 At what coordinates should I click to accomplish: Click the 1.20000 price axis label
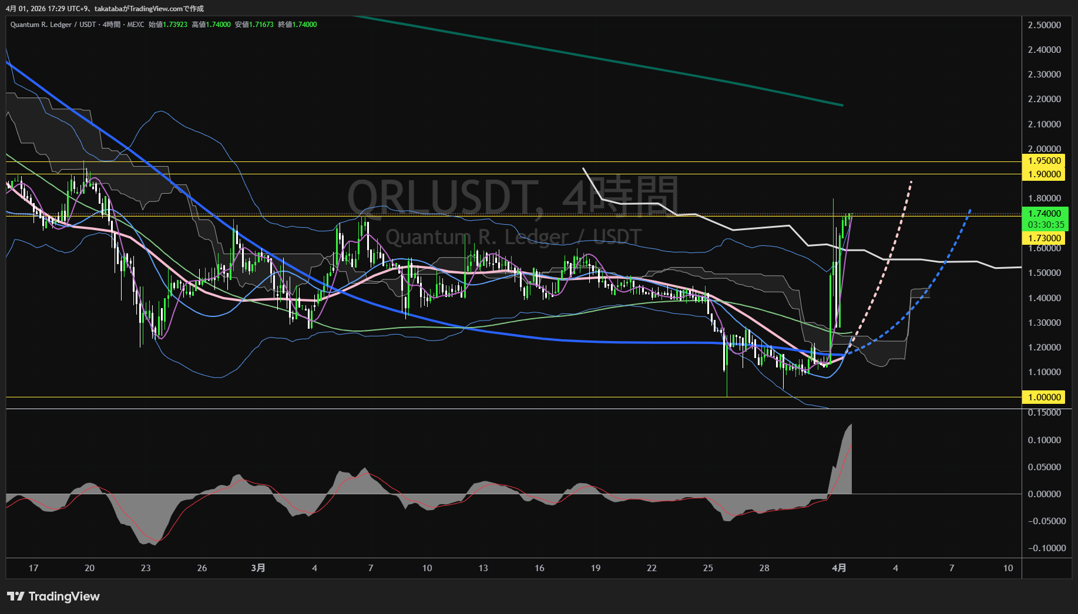[1045, 348]
